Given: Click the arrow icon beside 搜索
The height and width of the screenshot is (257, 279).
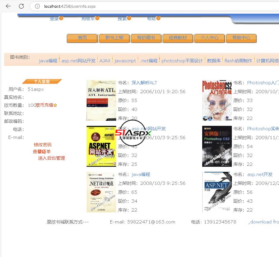Looking at the screenshot, I should pos(129,18).
